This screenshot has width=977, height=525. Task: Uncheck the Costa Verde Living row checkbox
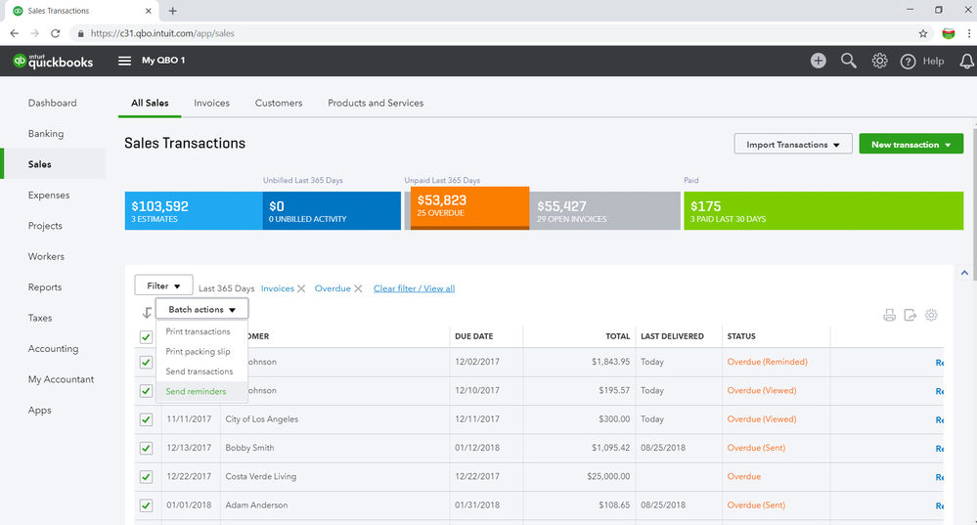point(146,477)
